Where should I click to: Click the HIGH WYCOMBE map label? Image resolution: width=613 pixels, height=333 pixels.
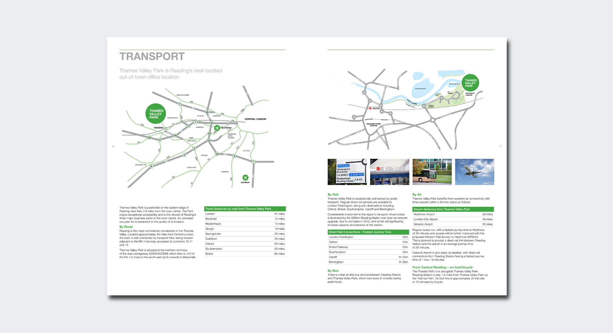pos(183,95)
